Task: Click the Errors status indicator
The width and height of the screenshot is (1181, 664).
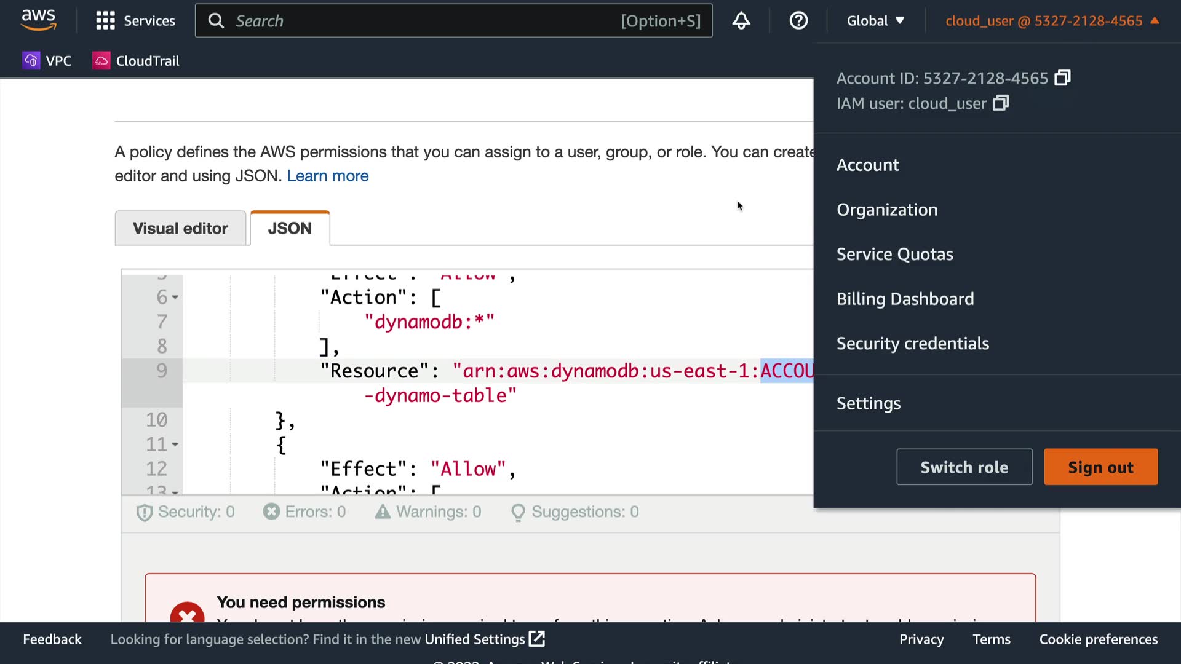Action: (304, 512)
